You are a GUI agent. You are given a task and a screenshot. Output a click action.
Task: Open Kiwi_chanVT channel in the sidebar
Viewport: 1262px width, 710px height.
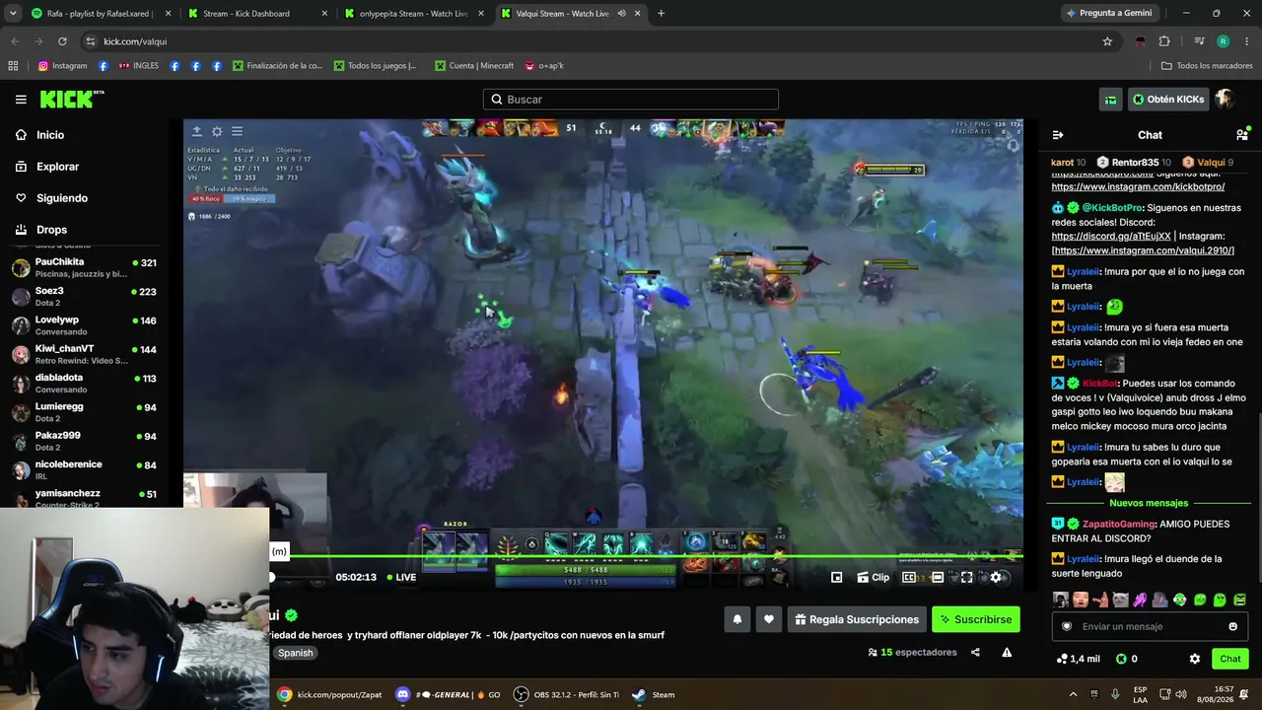click(x=84, y=354)
